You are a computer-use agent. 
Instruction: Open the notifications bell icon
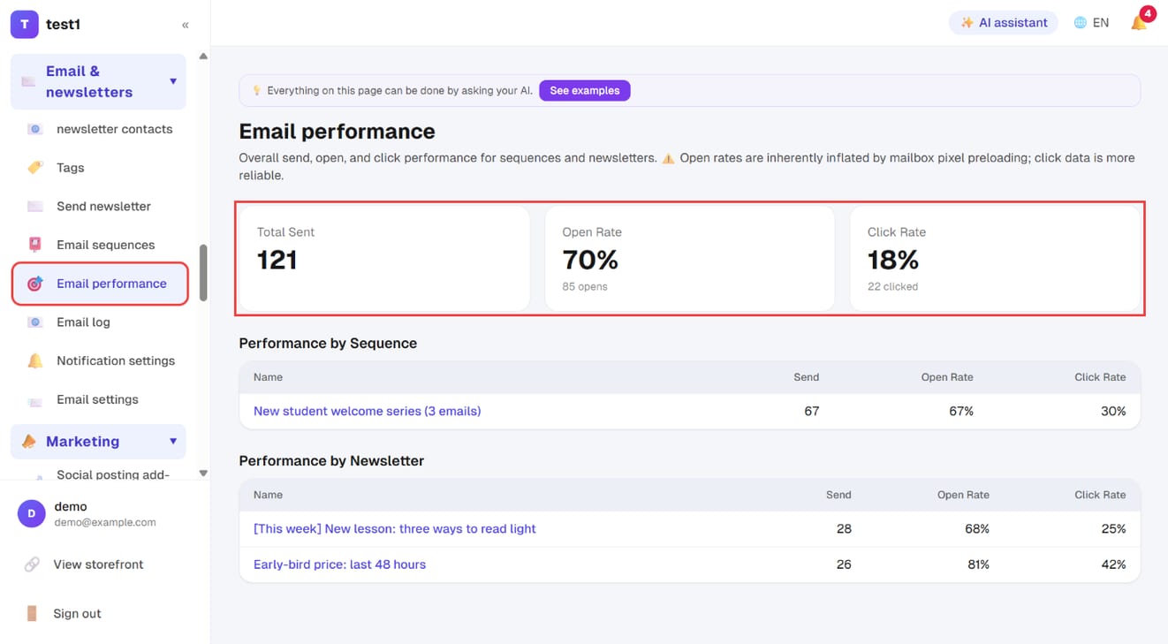[x=1139, y=23]
